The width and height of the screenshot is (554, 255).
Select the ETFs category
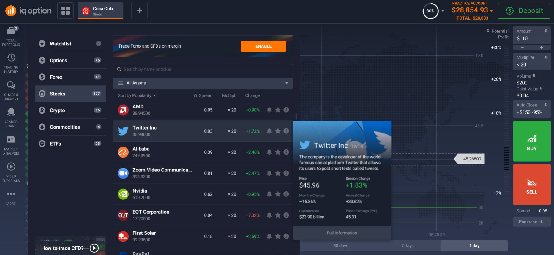[x=70, y=144]
